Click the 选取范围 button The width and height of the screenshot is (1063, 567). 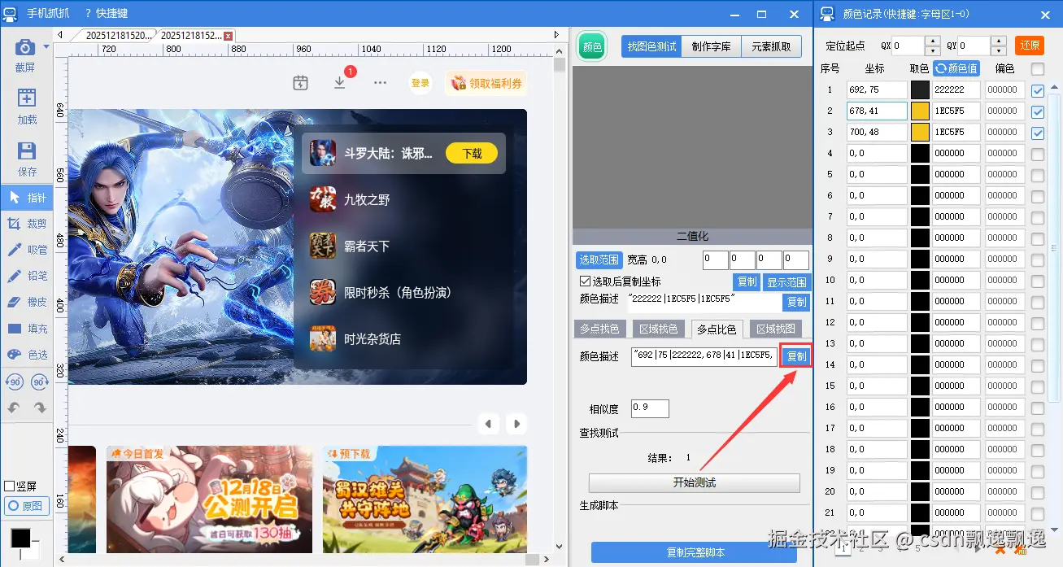[599, 260]
